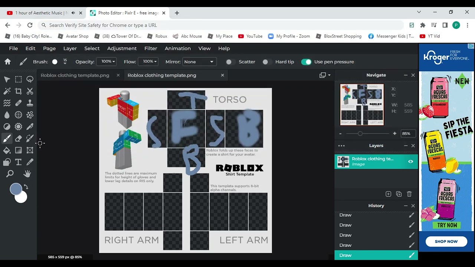Open BloxStreet Shopping bookmark
The image size is (475, 267).
(x=338, y=36)
